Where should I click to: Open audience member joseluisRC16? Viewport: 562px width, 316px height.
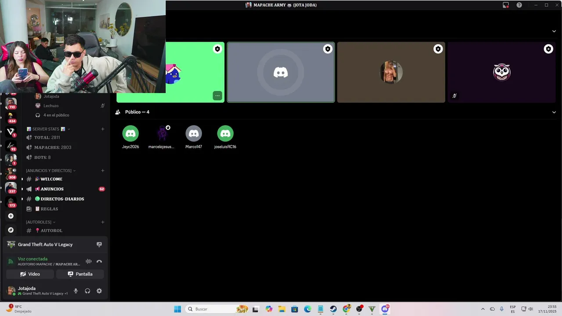pos(225,137)
